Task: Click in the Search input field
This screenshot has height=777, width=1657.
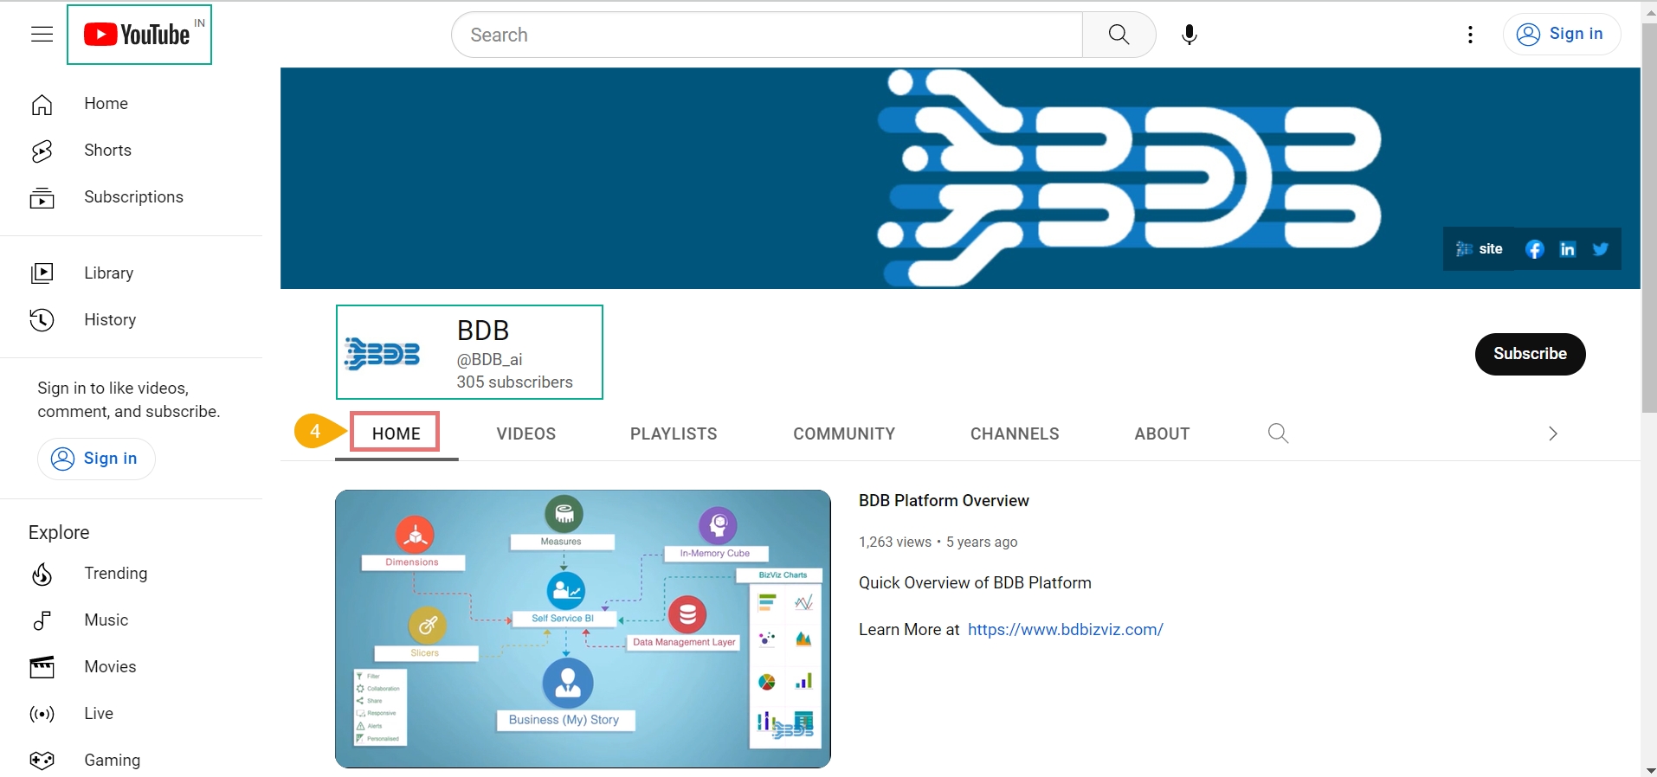Action: [x=767, y=35]
